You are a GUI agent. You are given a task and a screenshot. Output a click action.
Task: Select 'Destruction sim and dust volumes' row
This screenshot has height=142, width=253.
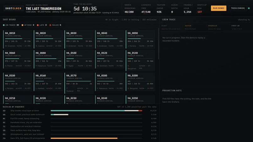click(x=79, y=126)
